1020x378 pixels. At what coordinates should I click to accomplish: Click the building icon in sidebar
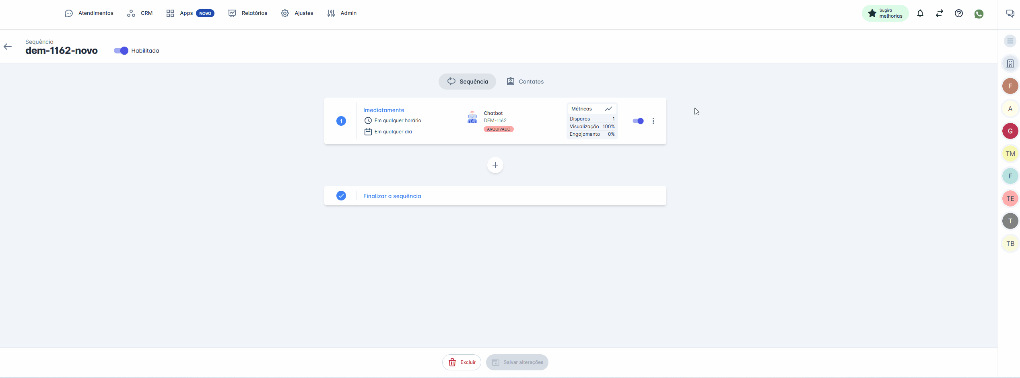tap(1010, 63)
